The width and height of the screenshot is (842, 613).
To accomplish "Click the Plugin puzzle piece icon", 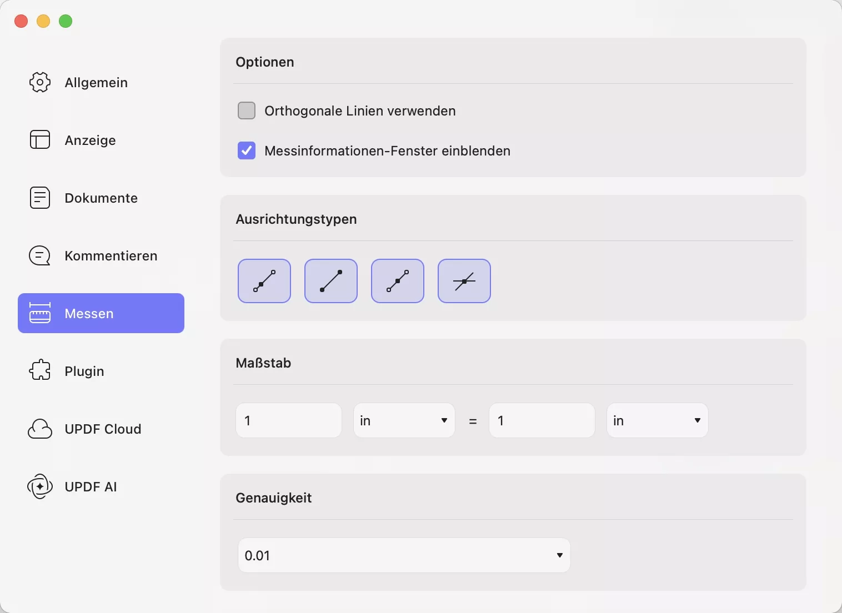I will coord(40,371).
